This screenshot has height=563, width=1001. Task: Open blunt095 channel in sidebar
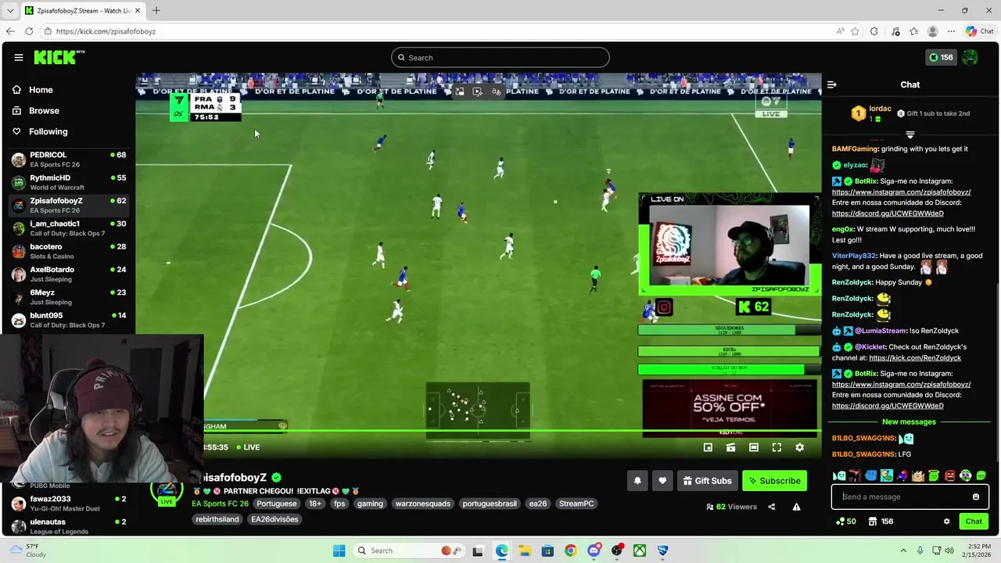[69, 320]
